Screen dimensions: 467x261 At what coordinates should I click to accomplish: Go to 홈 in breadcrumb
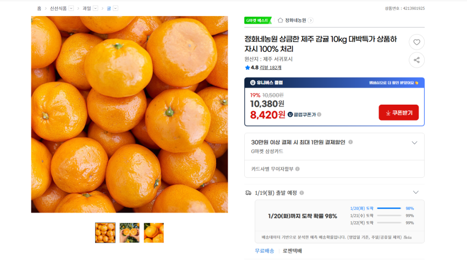(39, 8)
